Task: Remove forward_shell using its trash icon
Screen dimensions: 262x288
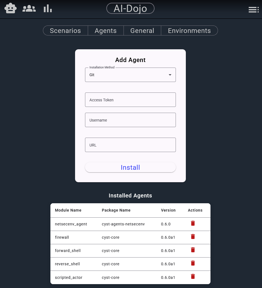Action: (x=193, y=250)
